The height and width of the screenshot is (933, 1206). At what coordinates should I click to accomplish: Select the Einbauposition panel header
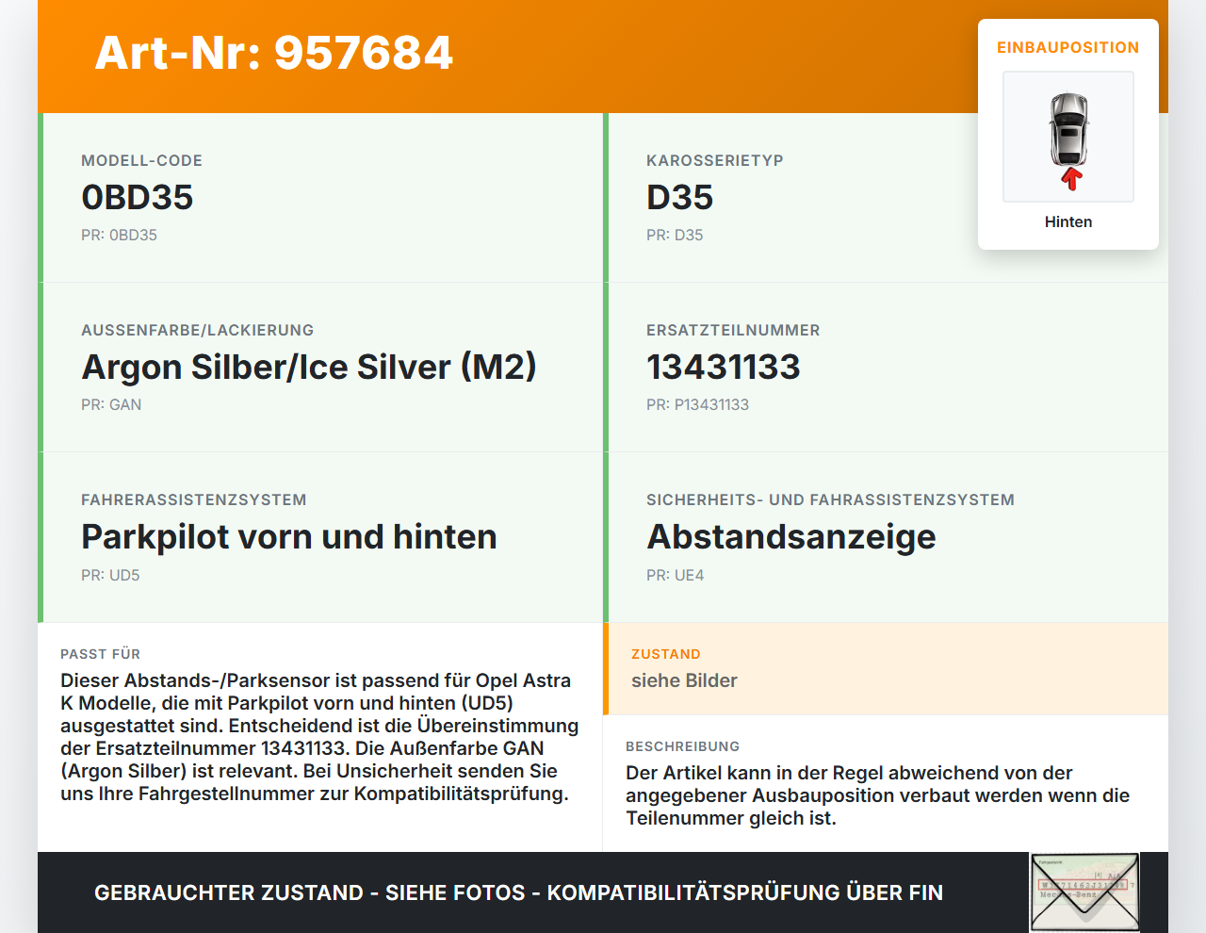click(x=1067, y=47)
